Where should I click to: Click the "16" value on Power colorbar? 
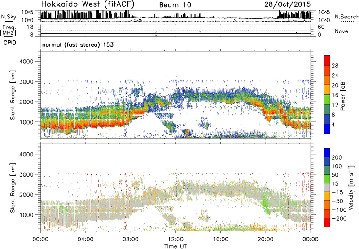(x=335, y=95)
